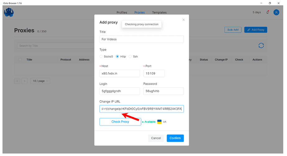Focus the Change IP URL field
The width and height of the screenshot is (287, 156).
(141, 109)
